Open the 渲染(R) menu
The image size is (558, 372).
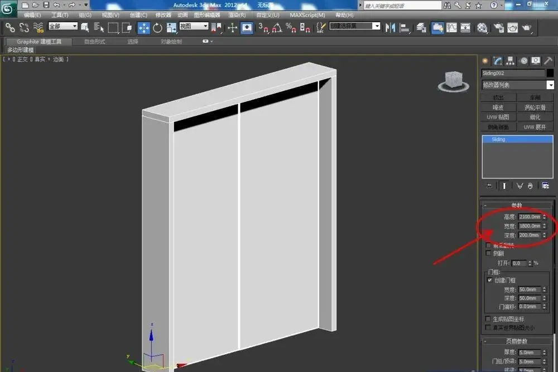[237, 15]
